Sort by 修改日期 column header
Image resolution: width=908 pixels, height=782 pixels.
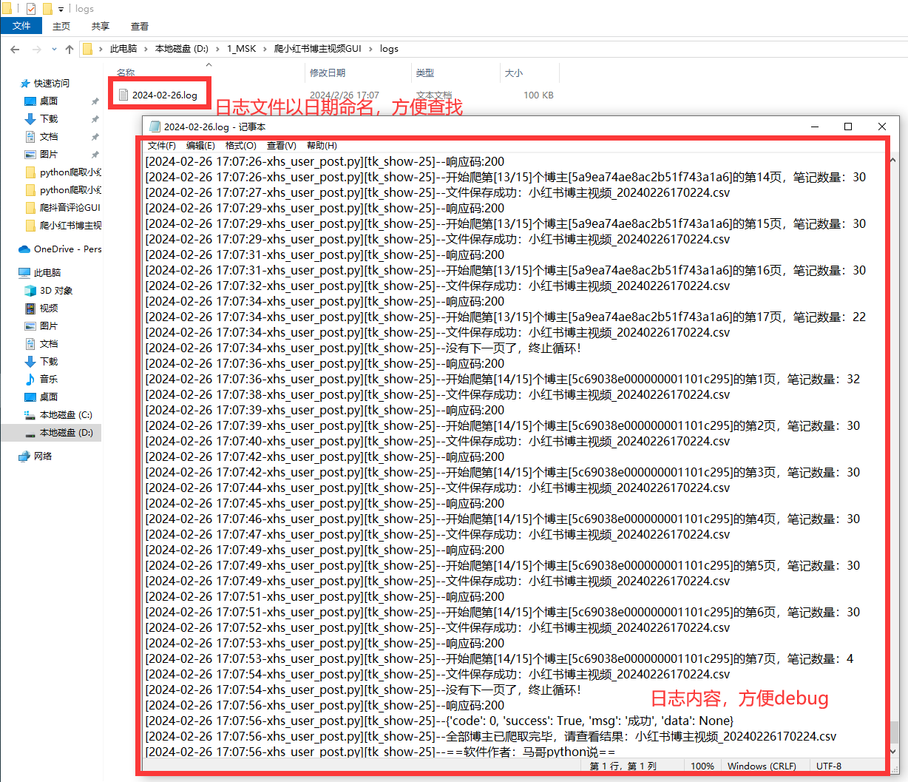[328, 73]
